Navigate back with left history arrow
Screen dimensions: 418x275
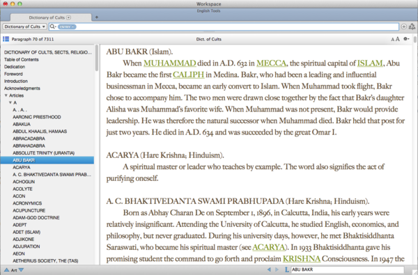tap(269, 269)
